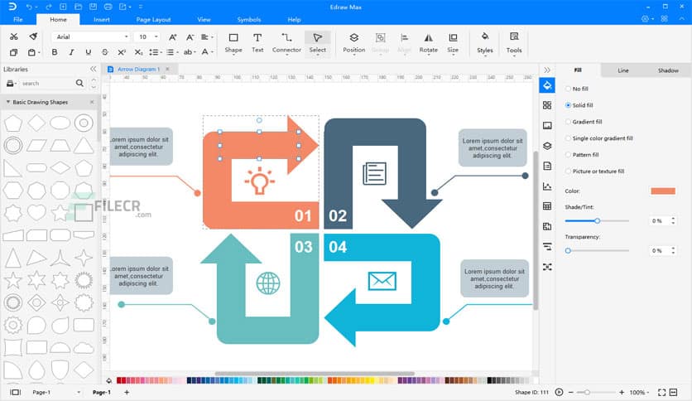The image size is (692, 401).
Task: Click the Shade/Tint slider
Action: 597,220
